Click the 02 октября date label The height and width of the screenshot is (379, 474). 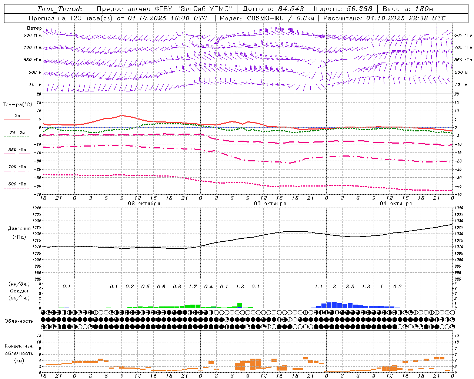144,204
